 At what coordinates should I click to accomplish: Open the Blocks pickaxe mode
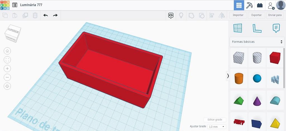[249, 5]
